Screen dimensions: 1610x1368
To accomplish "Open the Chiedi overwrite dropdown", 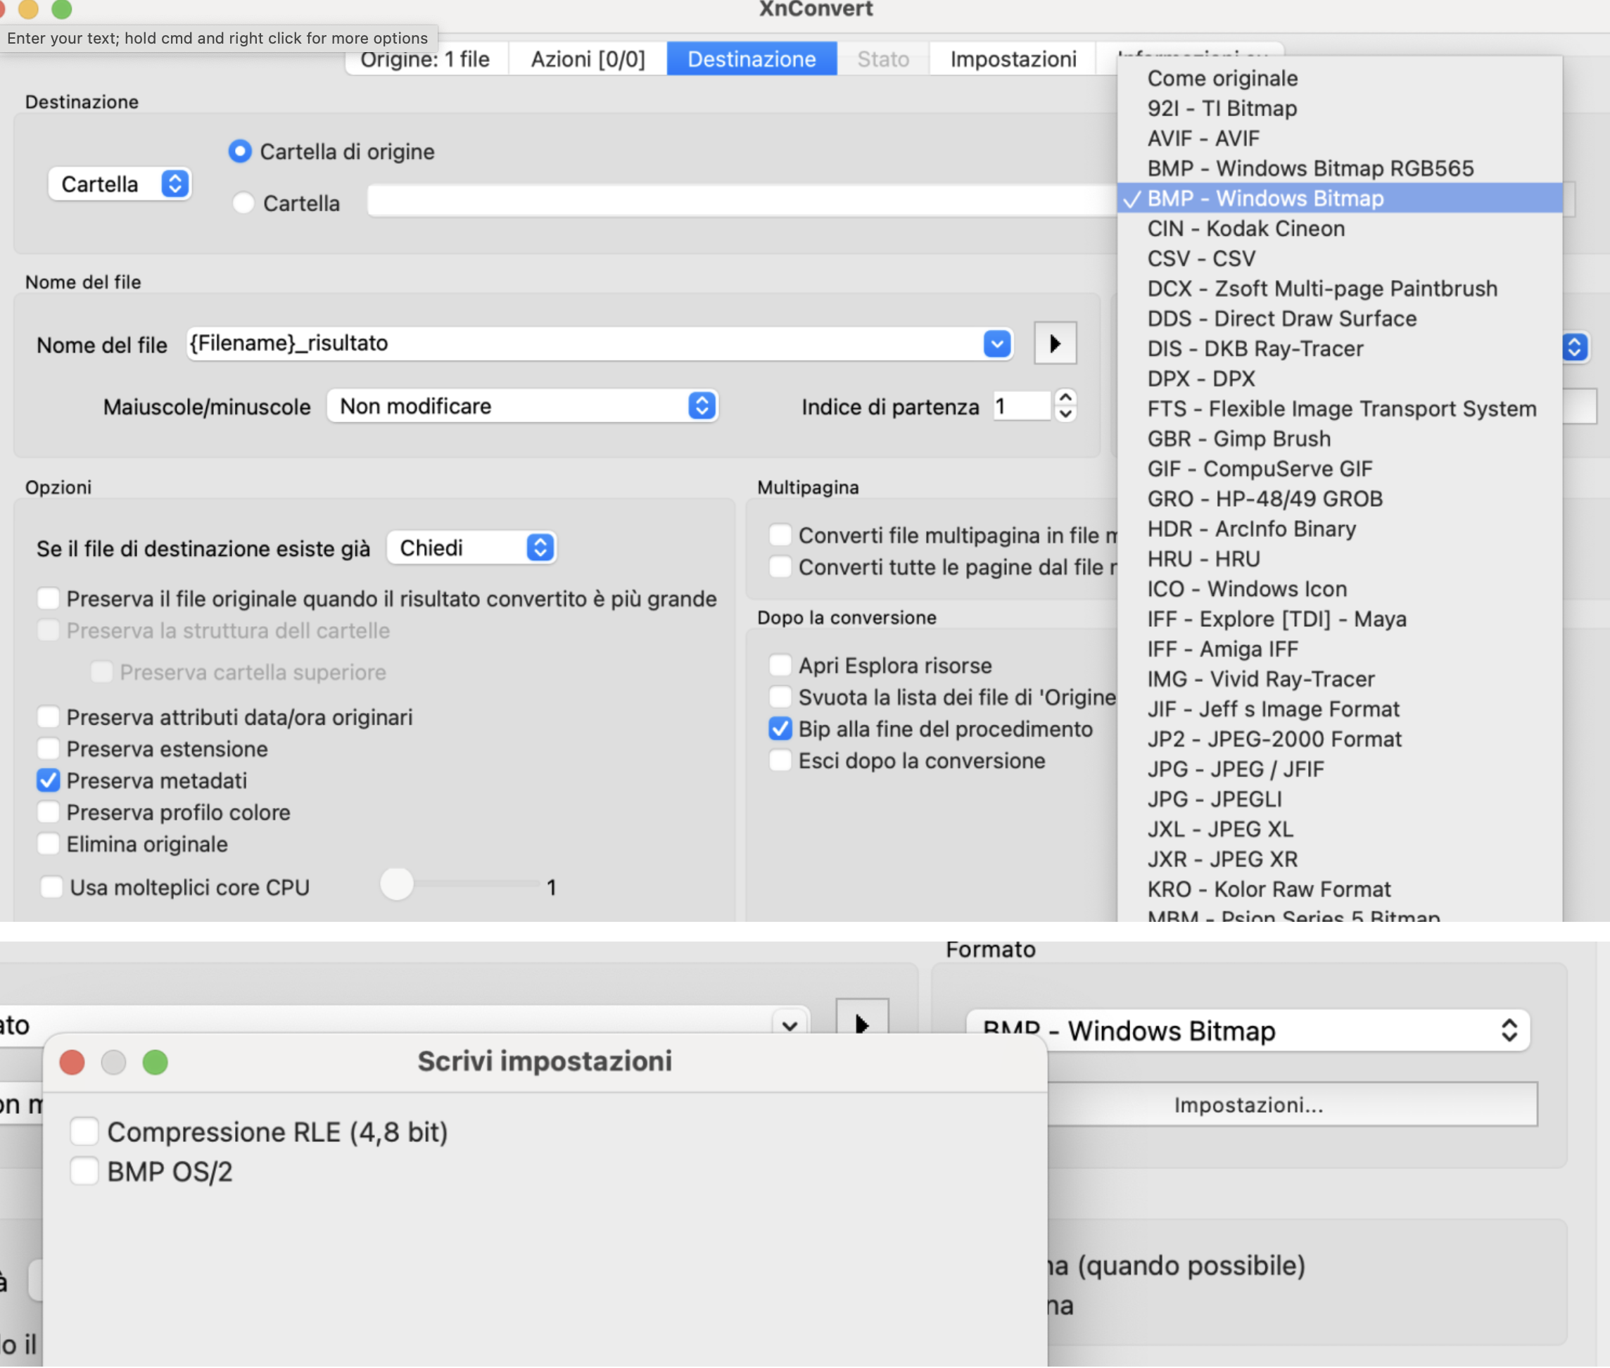I will pyautogui.click(x=471, y=548).
